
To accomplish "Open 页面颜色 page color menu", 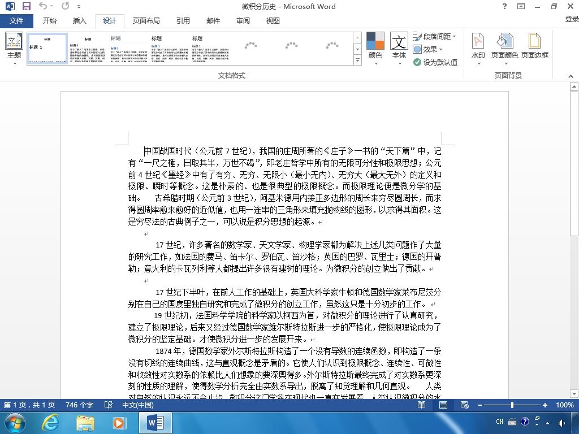I will tap(504, 49).
